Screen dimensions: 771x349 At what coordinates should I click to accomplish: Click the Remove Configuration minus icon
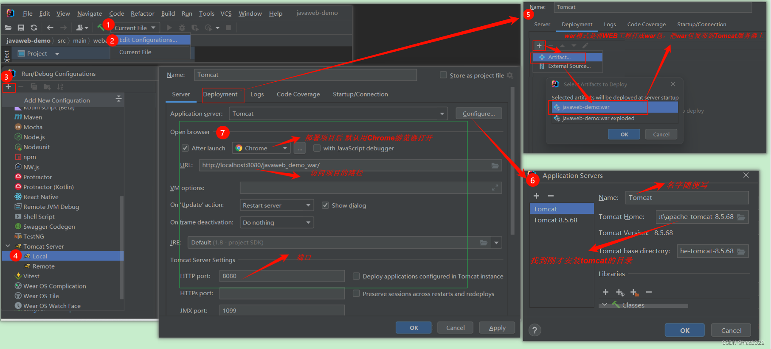point(21,87)
